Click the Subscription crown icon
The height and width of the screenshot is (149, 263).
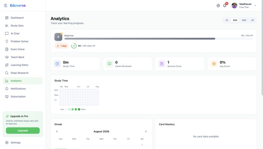(x=7, y=97)
